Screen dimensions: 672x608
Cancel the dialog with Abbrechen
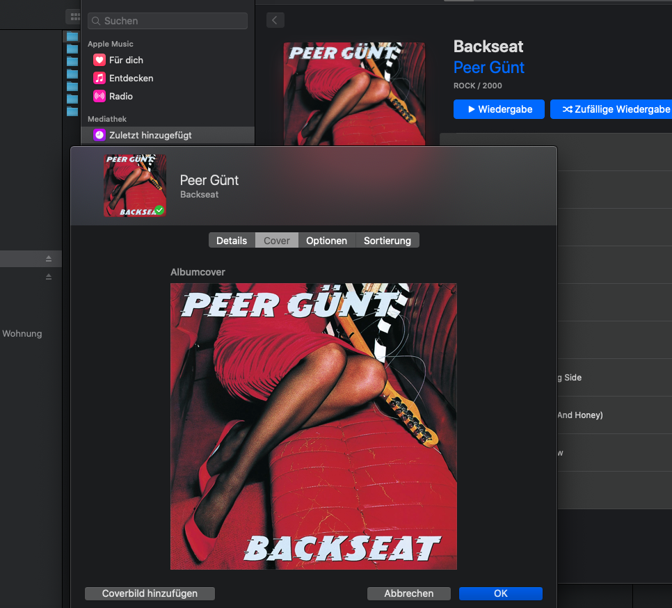(409, 593)
